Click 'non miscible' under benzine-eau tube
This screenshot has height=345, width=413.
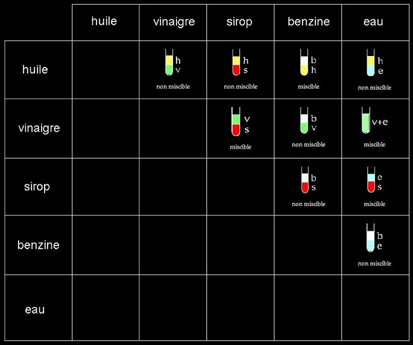click(x=374, y=264)
